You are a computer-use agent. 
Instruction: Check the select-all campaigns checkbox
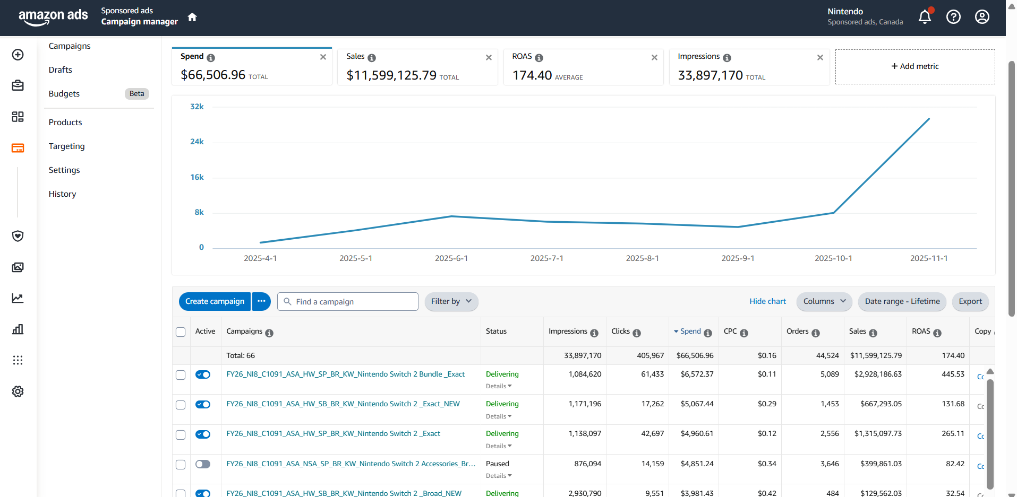pos(181,332)
